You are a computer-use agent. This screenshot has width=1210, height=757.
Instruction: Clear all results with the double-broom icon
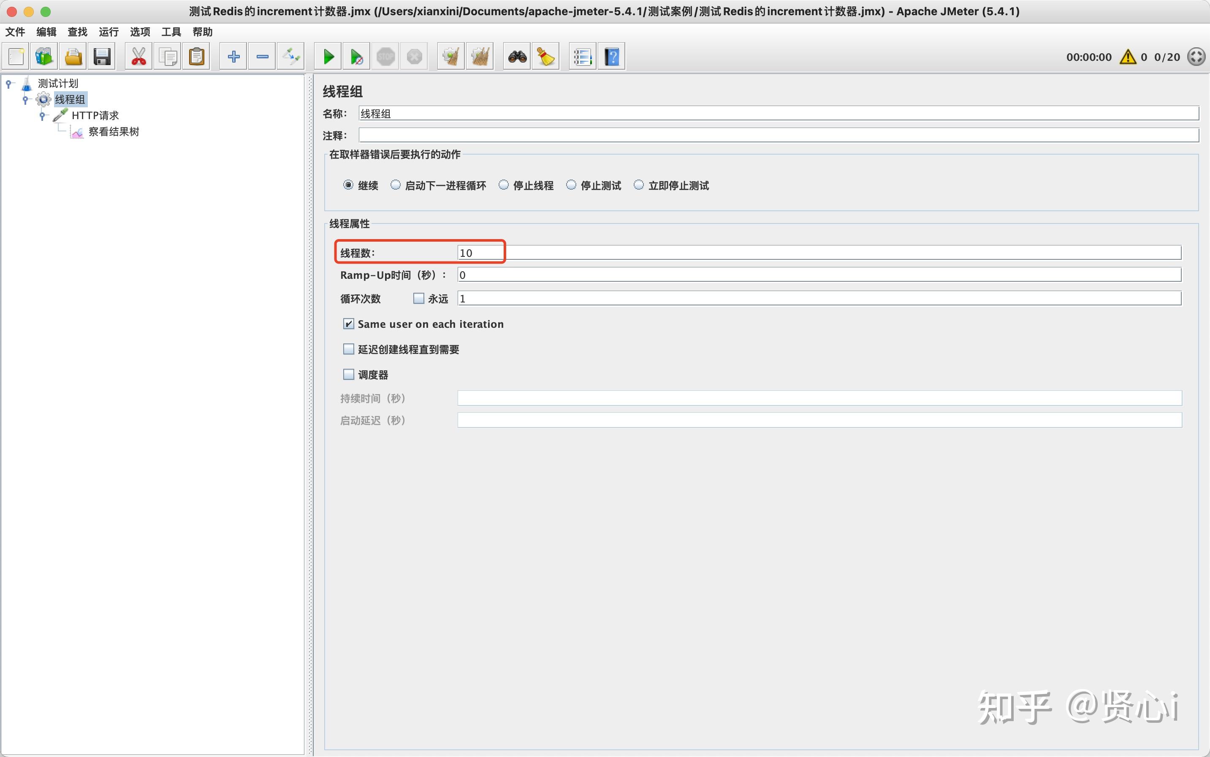(479, 56)
